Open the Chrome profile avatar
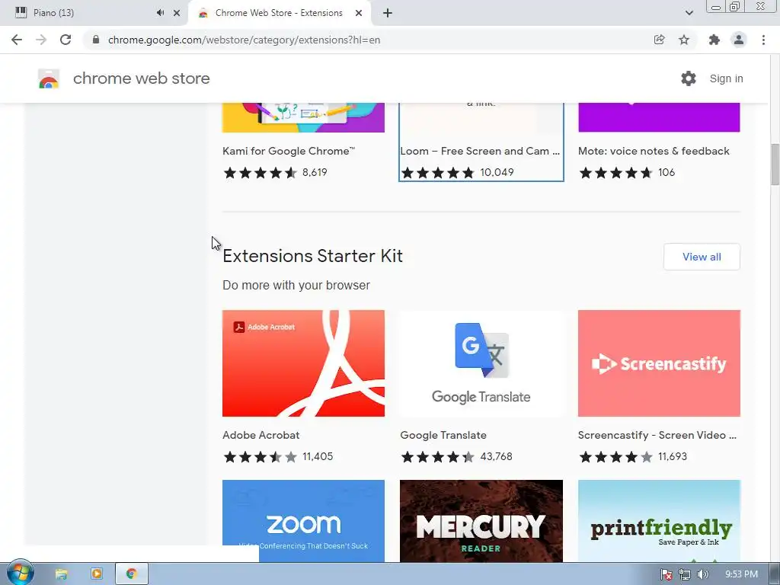This screenshot has width=780, height=585. (739, 40)
